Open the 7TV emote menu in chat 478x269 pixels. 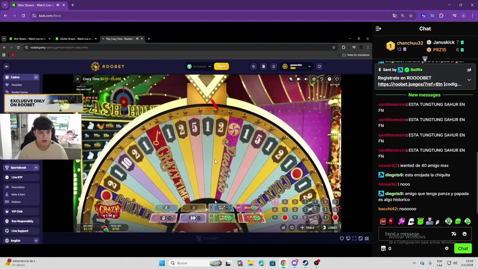pyautogui.click(x=454, y=234)
